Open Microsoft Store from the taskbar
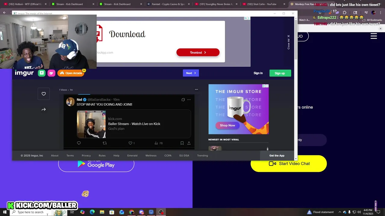The width and height of the screenshot is (385, 216). tap(112, 212)
